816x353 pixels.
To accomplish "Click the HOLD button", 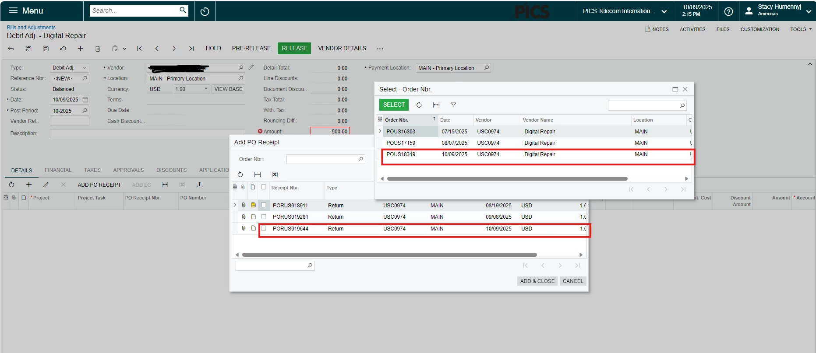I will tap(213, 48).
